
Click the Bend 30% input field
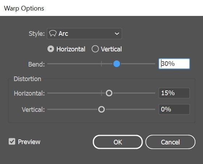click(x=174, y=64)
